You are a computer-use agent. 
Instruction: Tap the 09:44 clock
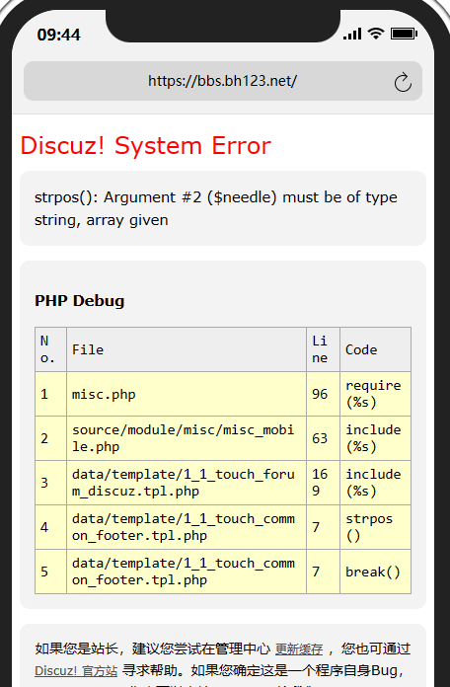coord(58,35)
